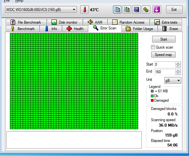Open the AAM tab
Screen dimensions: 189x156
(x=95, y=22)
